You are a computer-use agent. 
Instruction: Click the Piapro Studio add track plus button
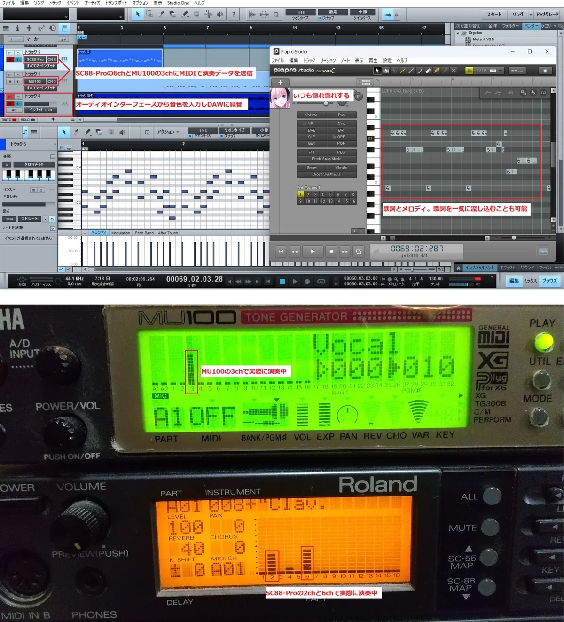click(x=280, y=82)
